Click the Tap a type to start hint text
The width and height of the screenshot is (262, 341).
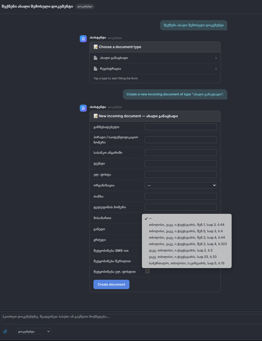(x=116, y=78)
